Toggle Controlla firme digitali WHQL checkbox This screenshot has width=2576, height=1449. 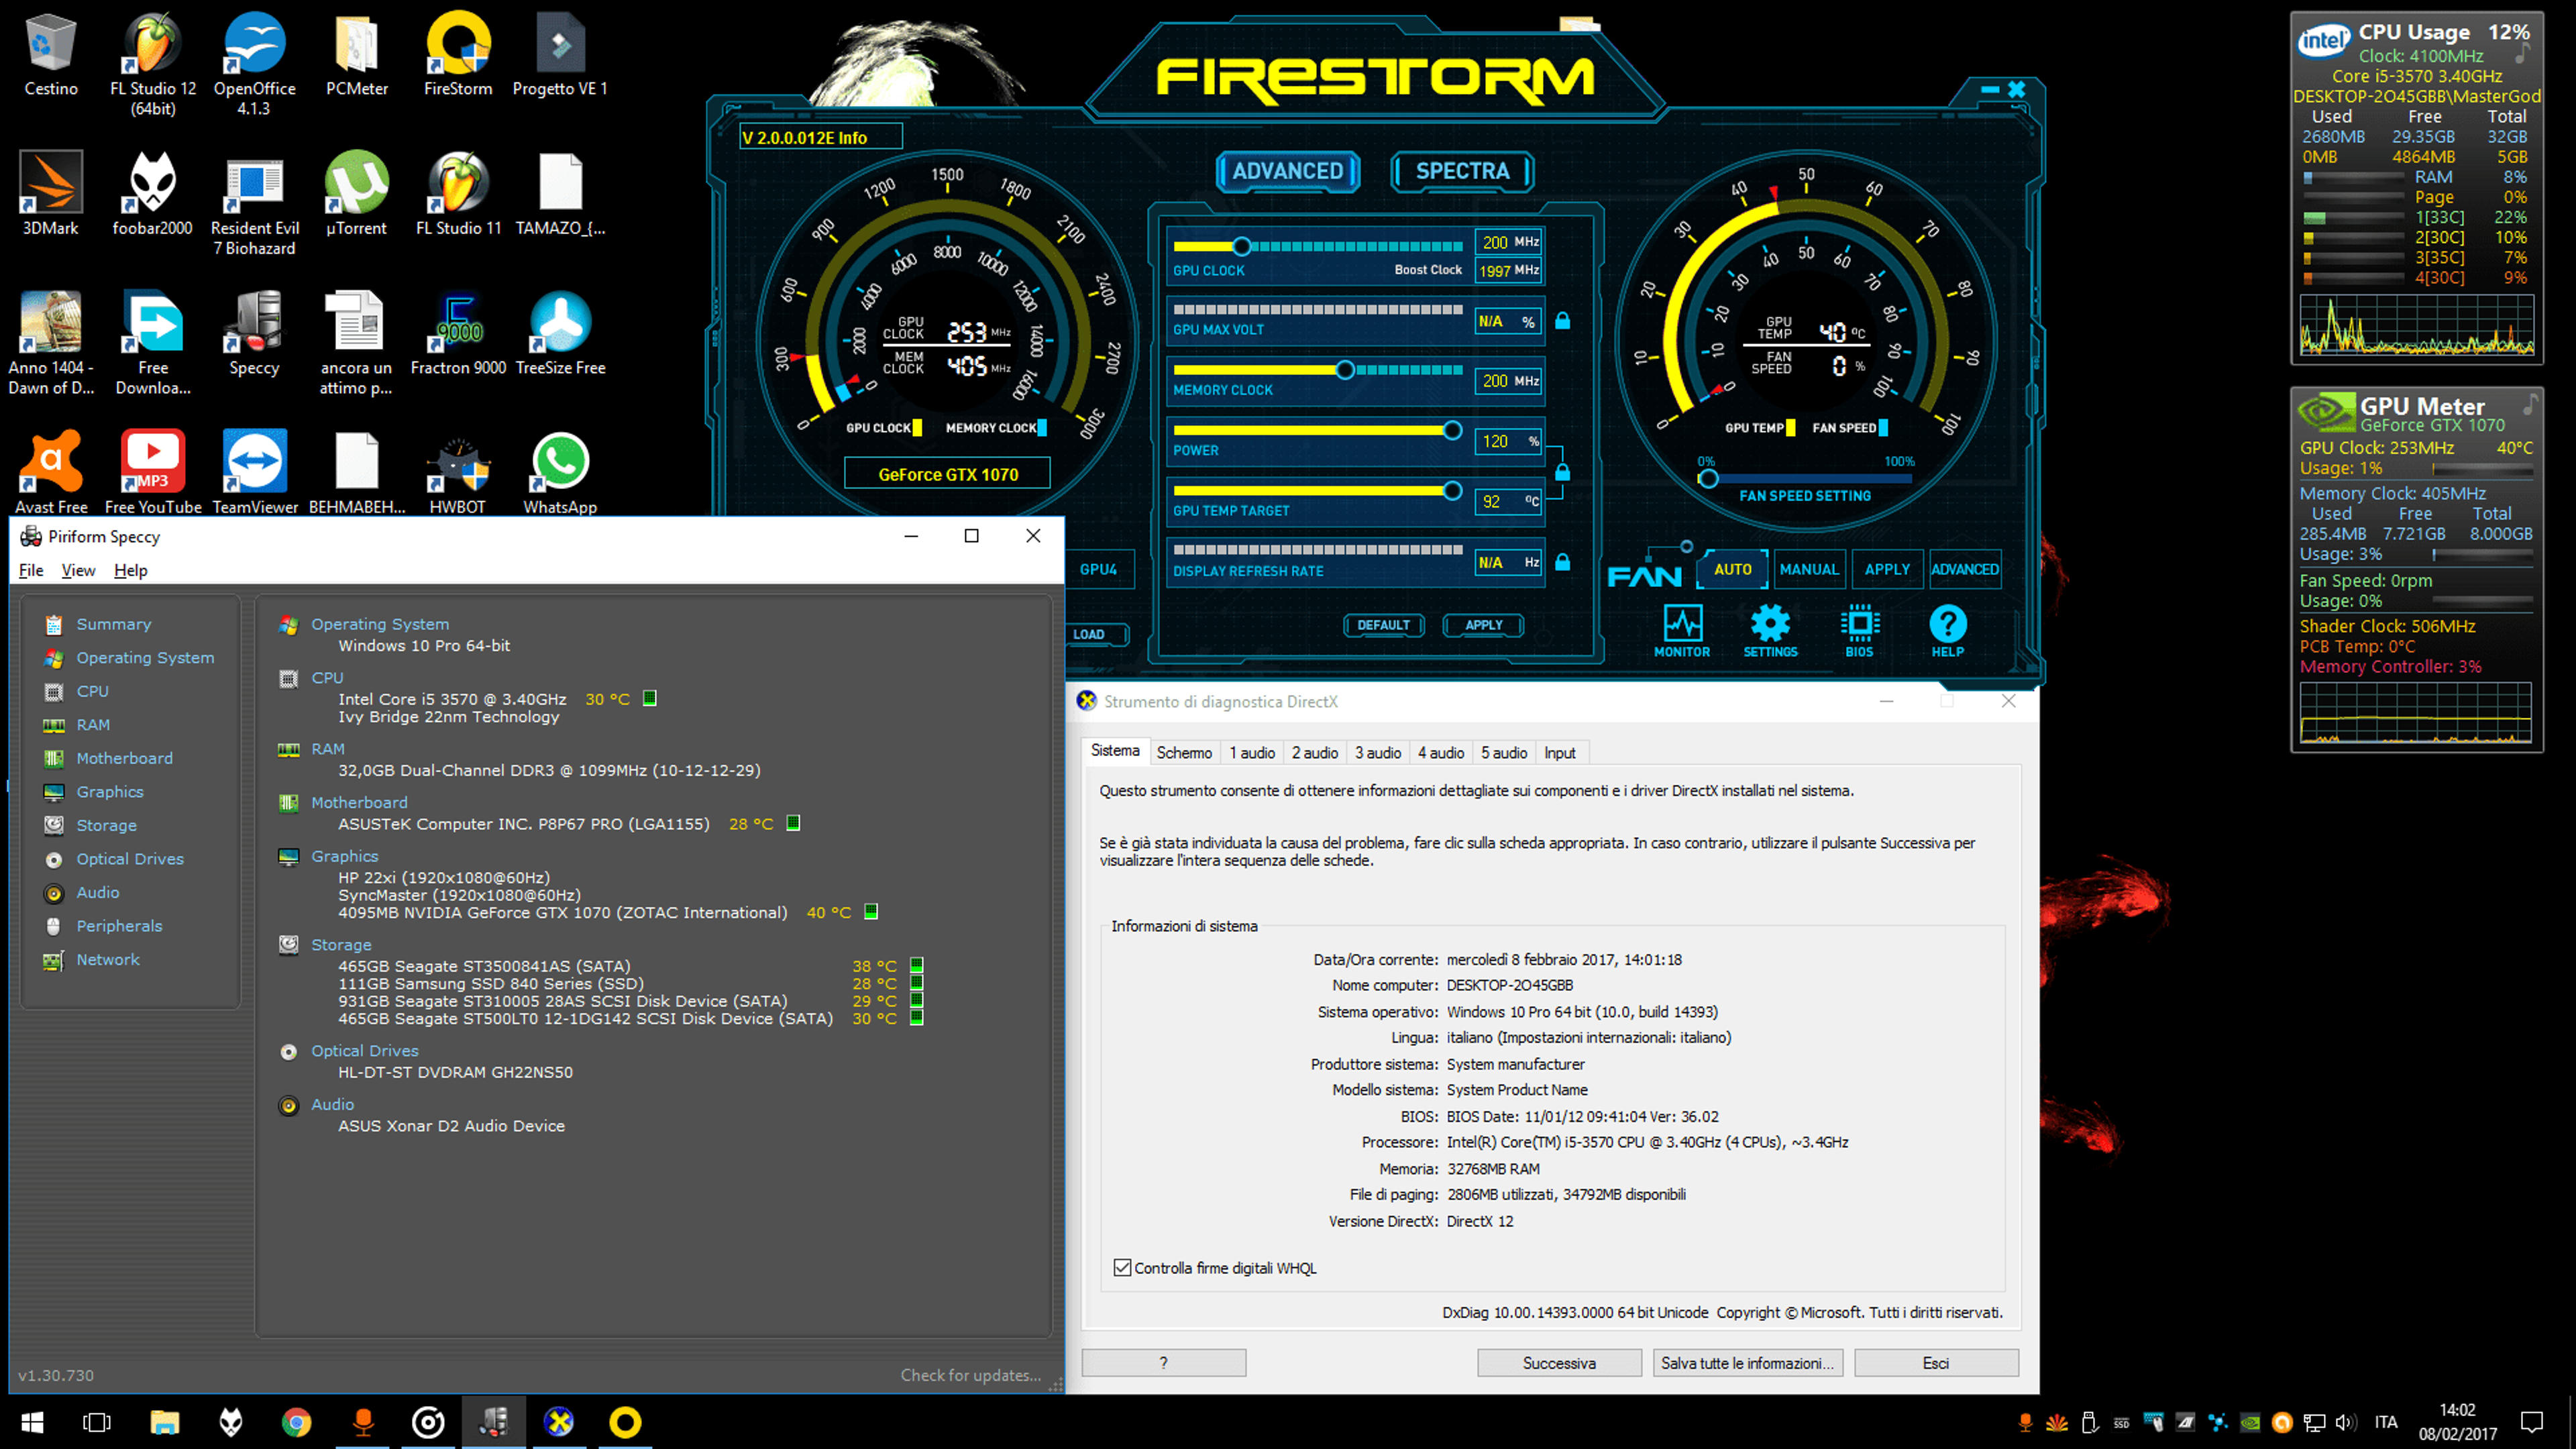coord(1122,1267)
